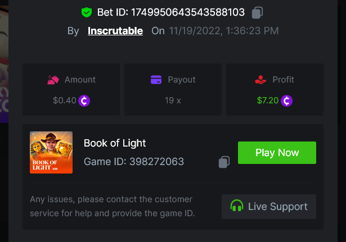Click the green verified shield icon
Viewport: 346px width, 242px height.
pos(86,12)
